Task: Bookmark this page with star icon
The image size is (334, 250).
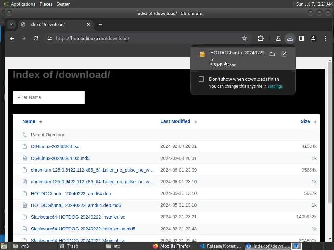Action: (x=244, y=38)
